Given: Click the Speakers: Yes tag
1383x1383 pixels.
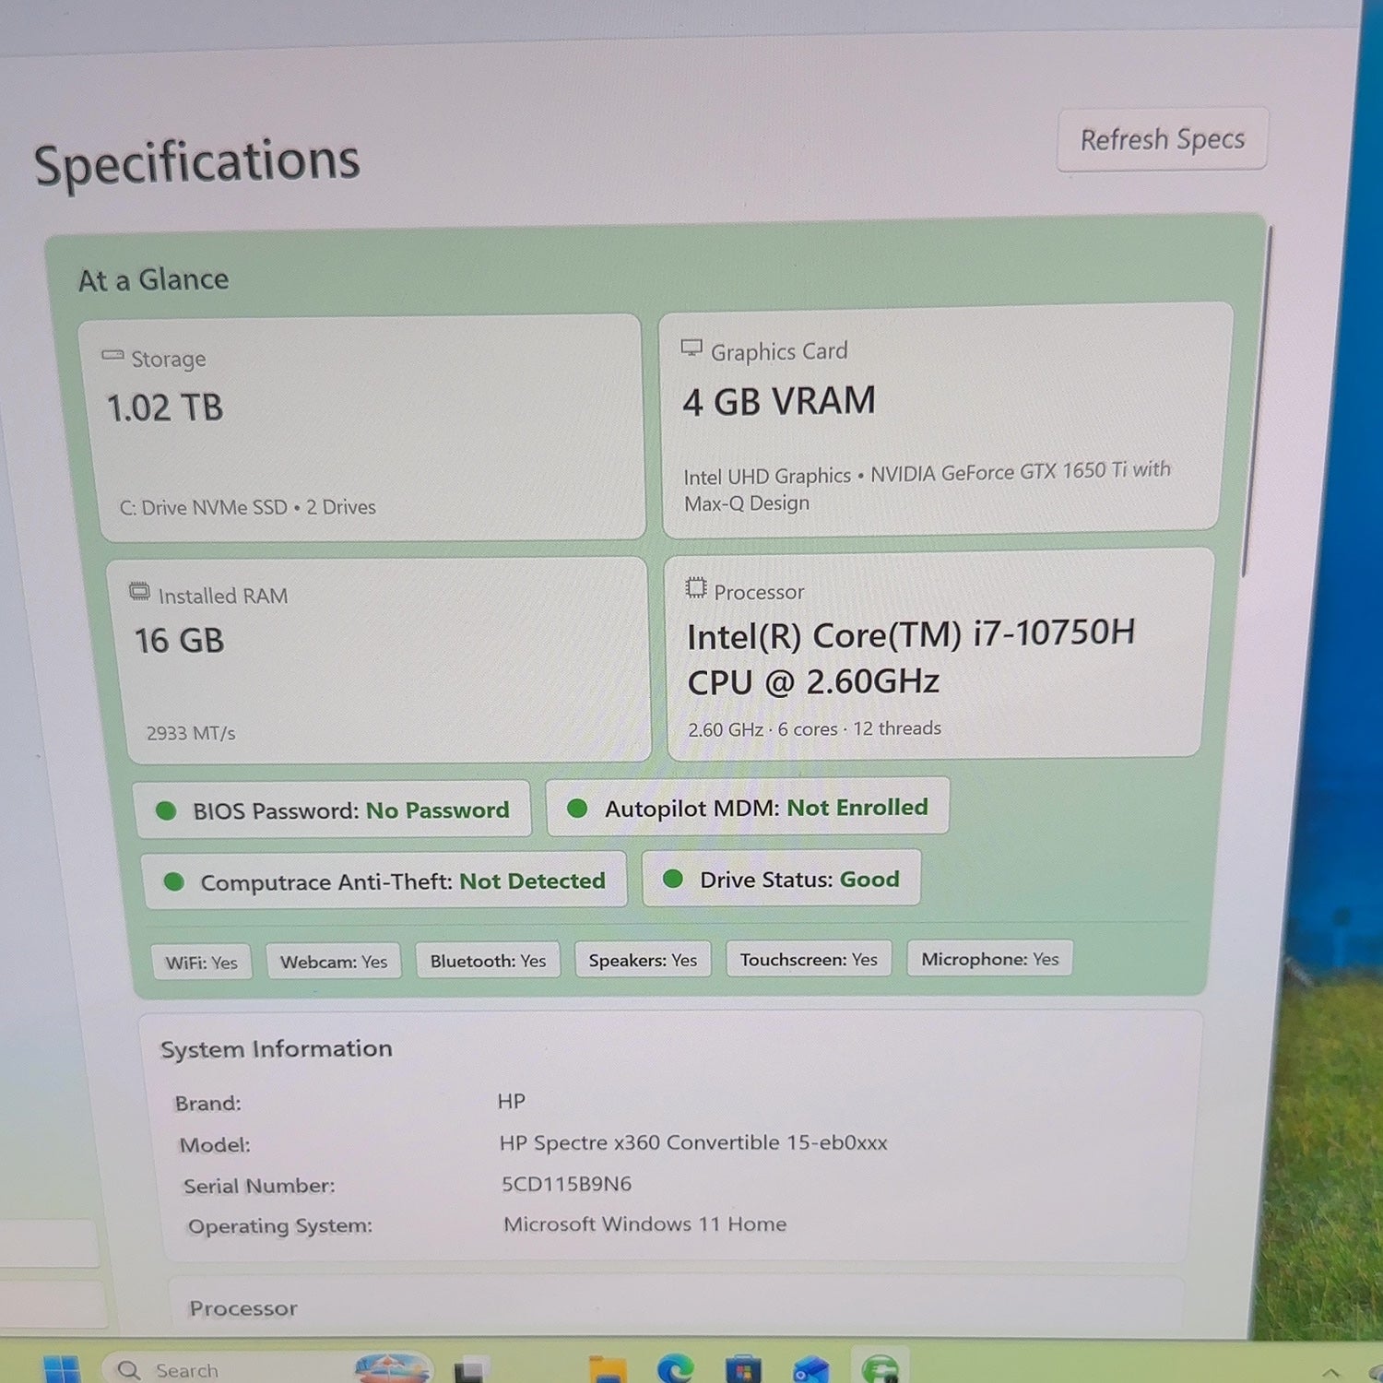Looking at the screenshot, I should [x=643, y=959].
